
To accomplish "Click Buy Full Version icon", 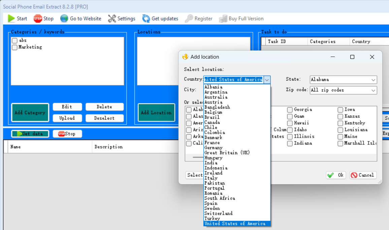I will (223, 19).
